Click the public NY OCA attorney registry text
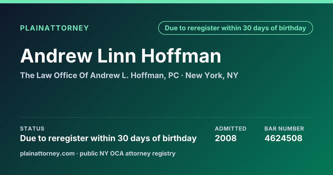The width and height of the screenshot is (333, 175). pos(128,153)
